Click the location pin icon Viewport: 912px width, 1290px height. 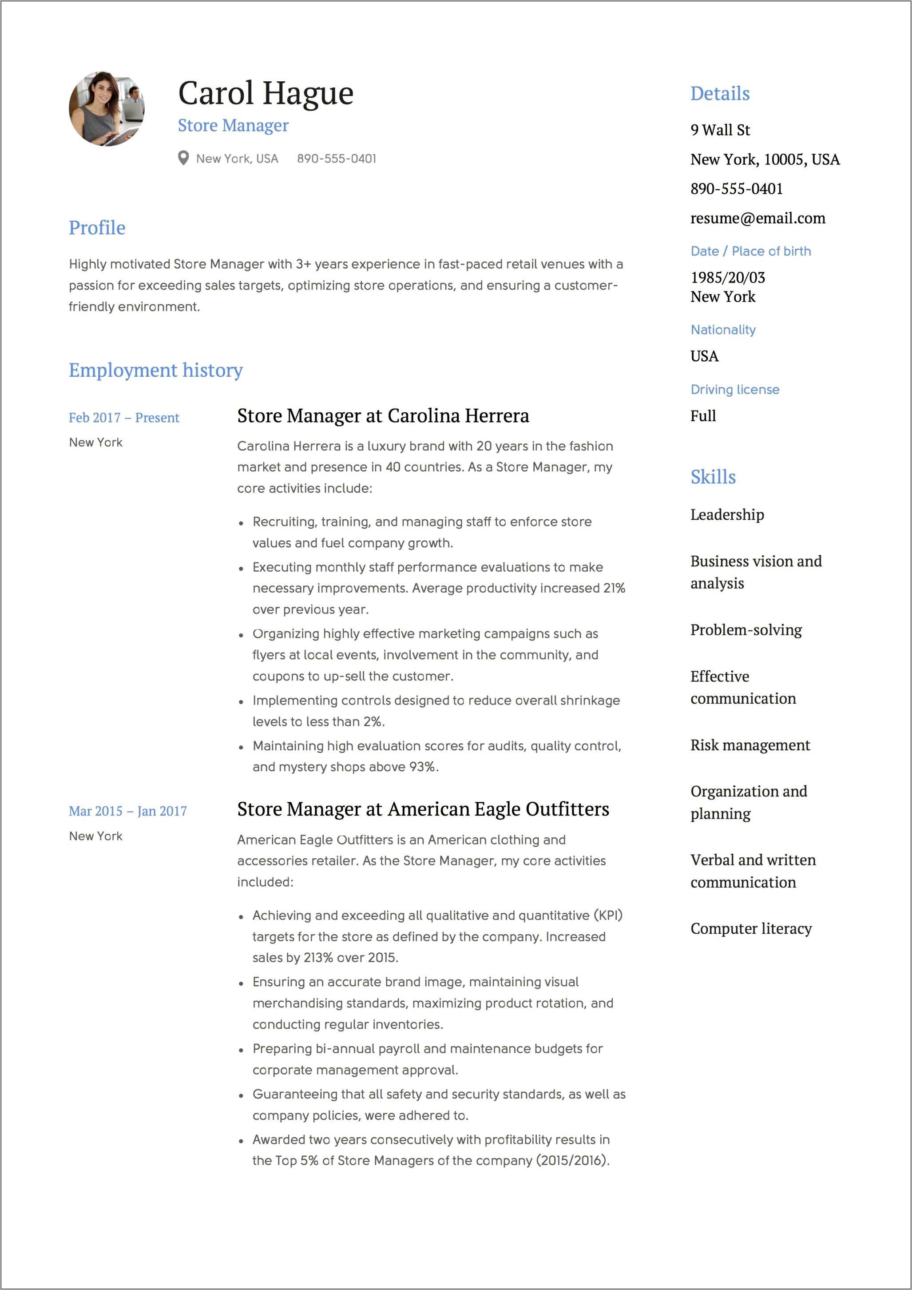(190, 158)
